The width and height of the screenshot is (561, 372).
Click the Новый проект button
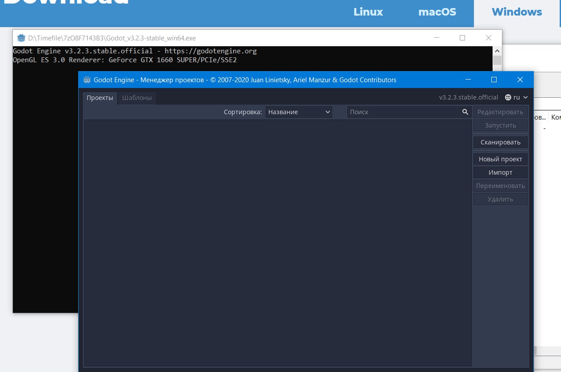click(501, 159)
